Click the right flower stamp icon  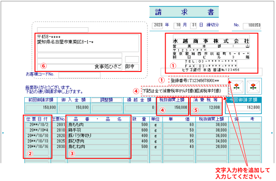[253, 86]
